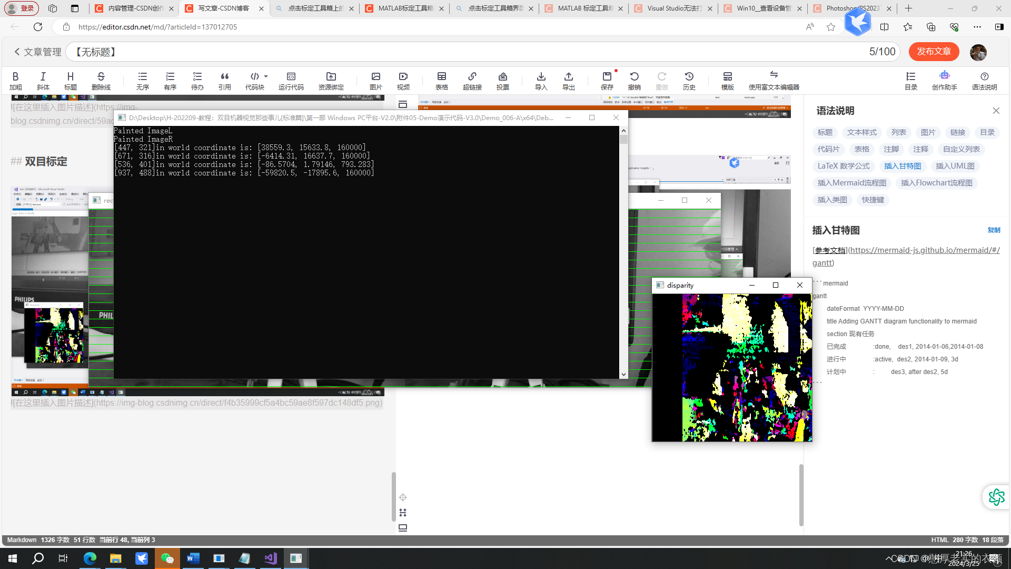The image size is (1011, 569).
Task: Open the 创作助手 assistant icon
Action: 944,80
